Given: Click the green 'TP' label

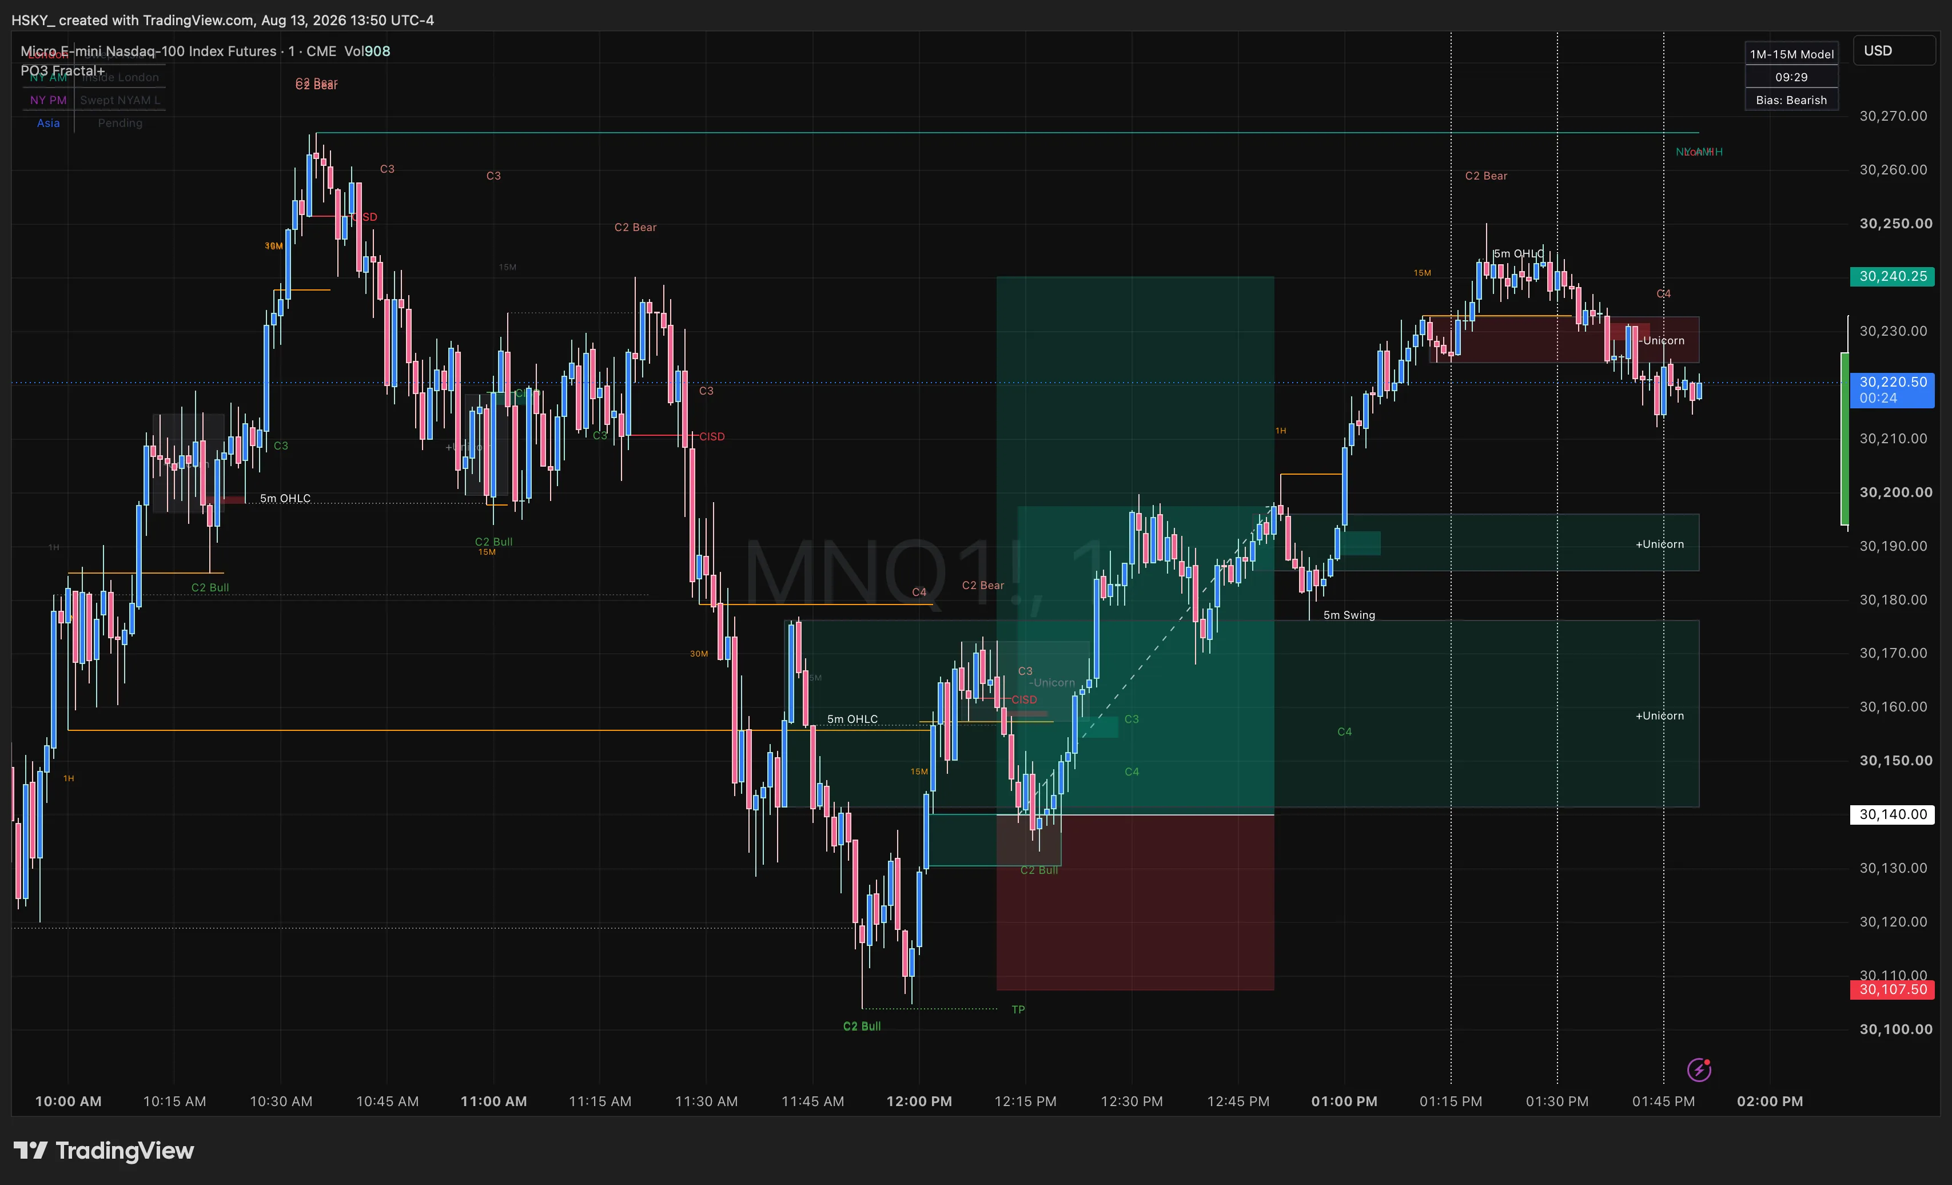Looking at the screenshot, I should pos(1018,1009).
